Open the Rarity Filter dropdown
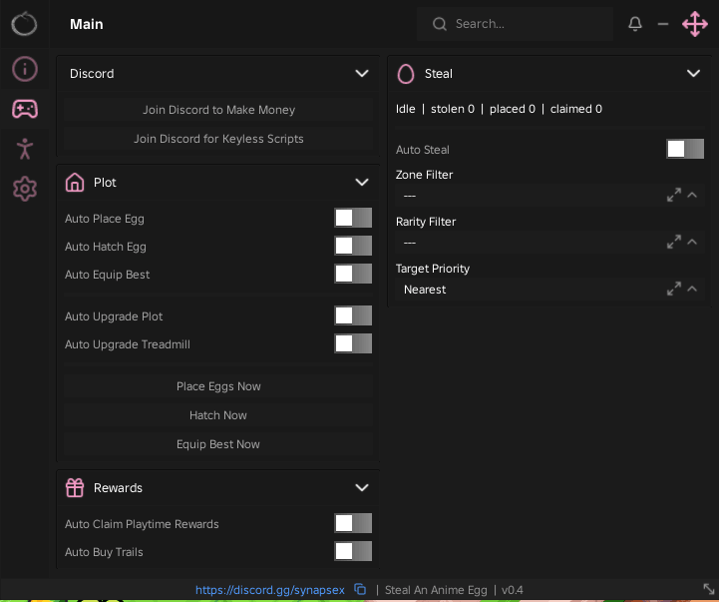Screen dimensions: 719x602 (x=549, y=243)
